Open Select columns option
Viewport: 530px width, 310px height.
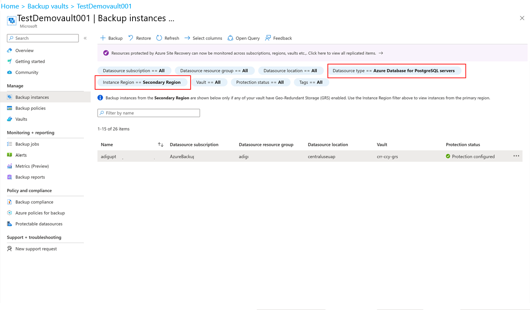(203, 38)
